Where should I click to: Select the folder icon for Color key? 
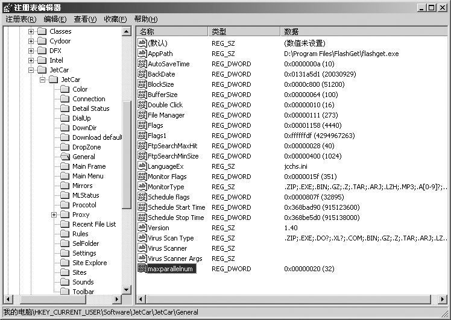click(x=65, y=89)
